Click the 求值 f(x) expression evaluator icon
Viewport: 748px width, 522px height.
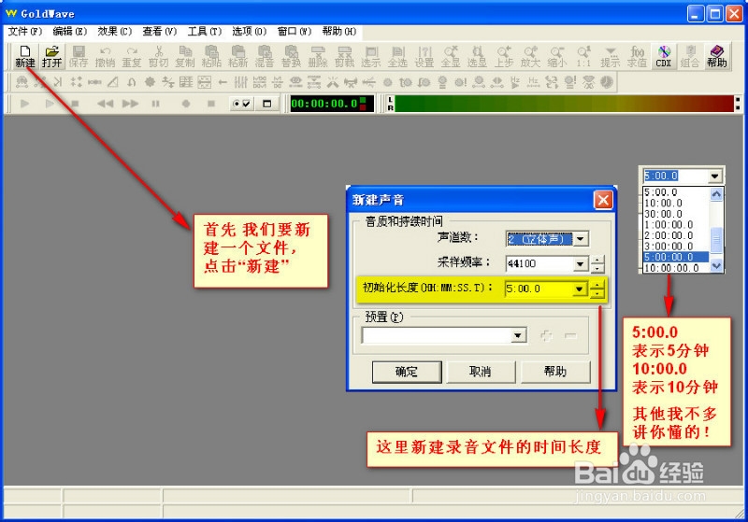pos(637,56)
